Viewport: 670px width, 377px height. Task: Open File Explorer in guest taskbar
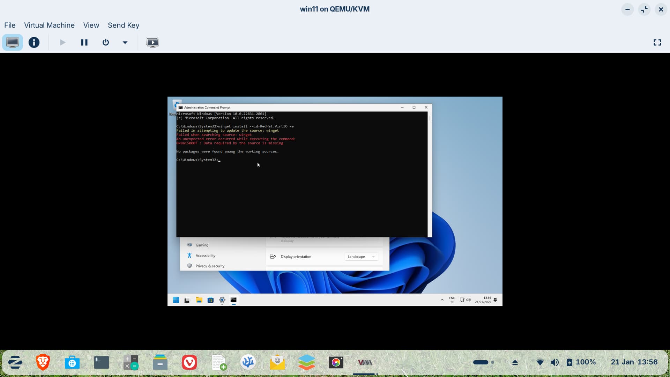pos(199,300)
